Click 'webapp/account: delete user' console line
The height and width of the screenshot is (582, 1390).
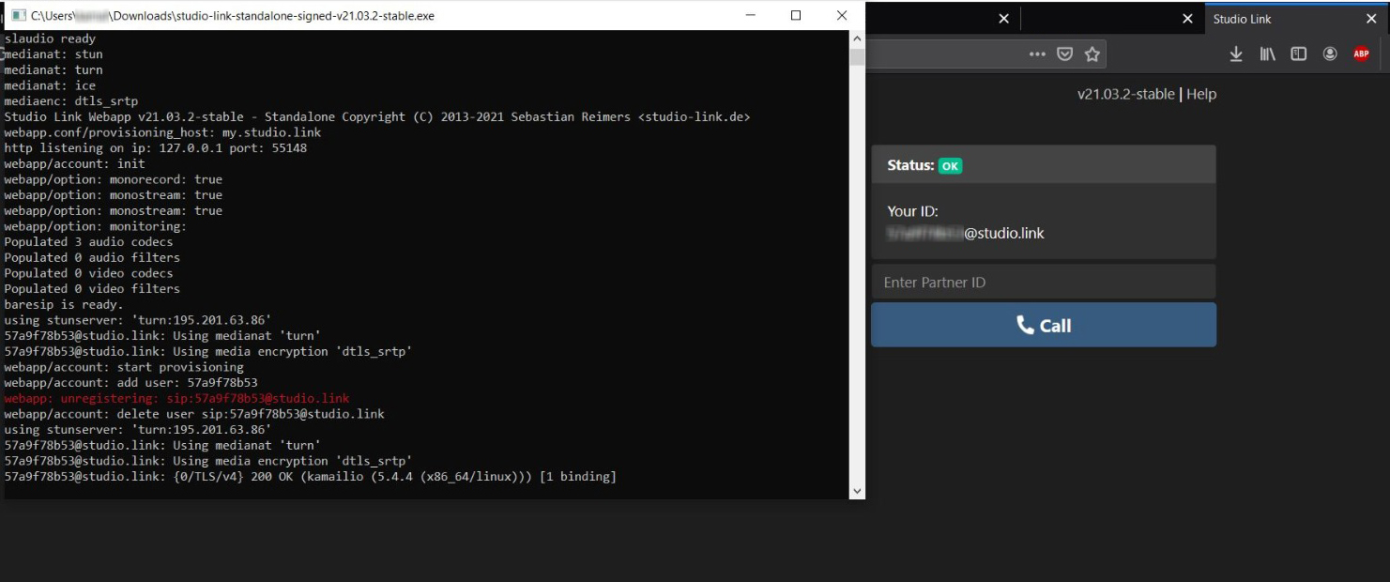(x=194, y=414)
